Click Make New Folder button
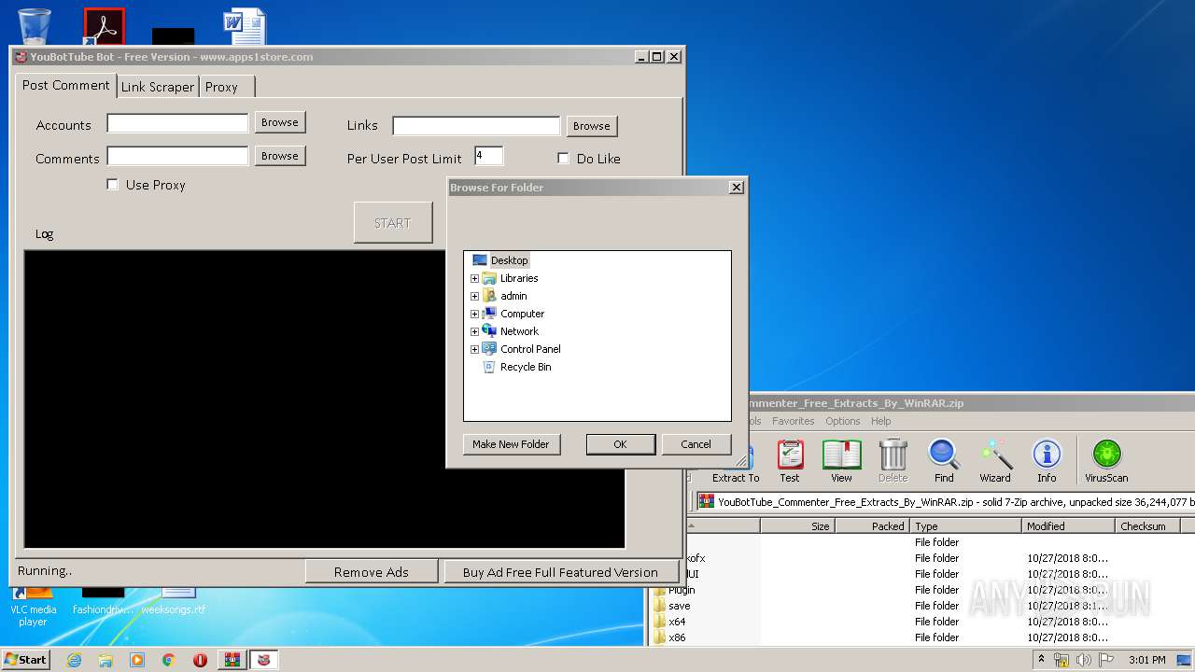 coord(511,444)
